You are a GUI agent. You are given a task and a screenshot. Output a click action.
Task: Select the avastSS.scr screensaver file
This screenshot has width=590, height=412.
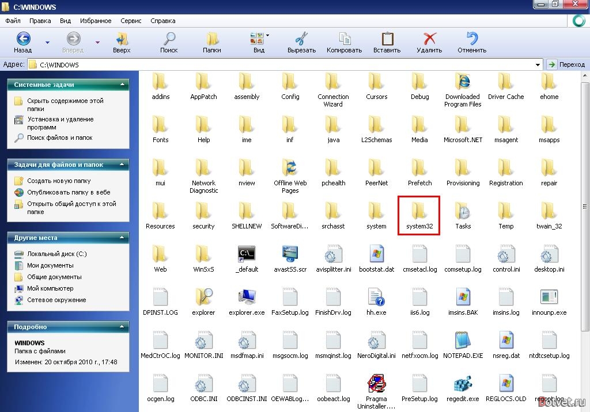(290, 258)
